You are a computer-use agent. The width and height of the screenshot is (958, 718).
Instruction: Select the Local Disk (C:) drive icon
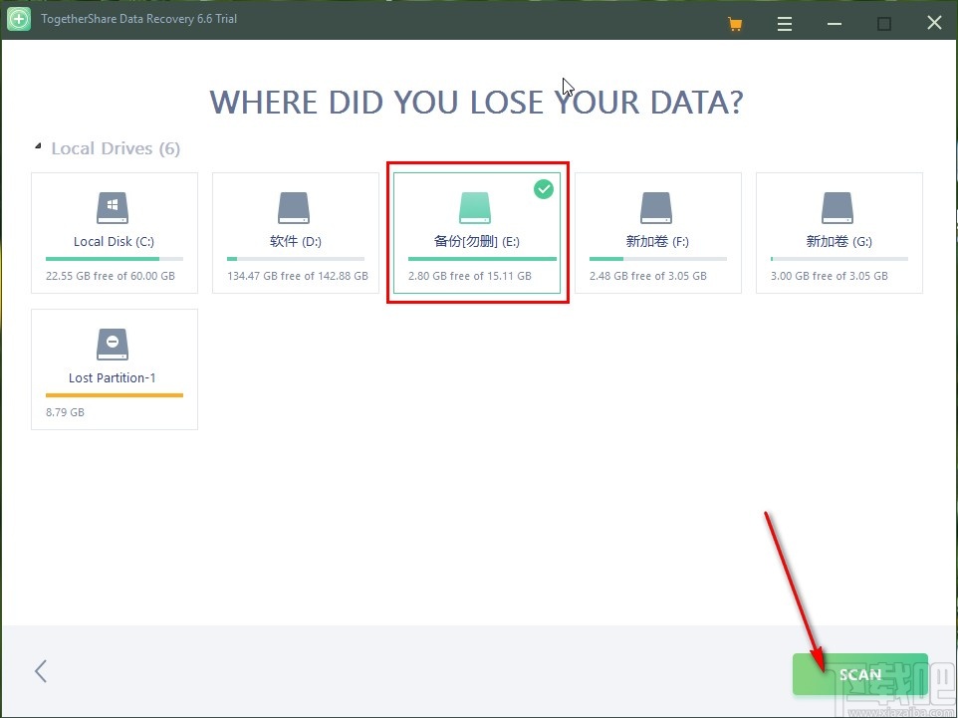112,208
